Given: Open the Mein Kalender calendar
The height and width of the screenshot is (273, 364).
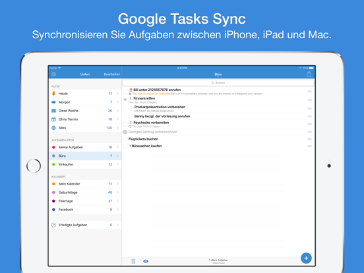Looking at the screenshot, I should pyautogui.click(x=85, y=184).
